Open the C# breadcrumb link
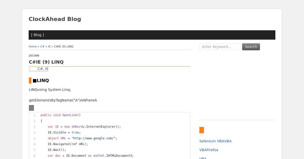 (x=42, y=46)
